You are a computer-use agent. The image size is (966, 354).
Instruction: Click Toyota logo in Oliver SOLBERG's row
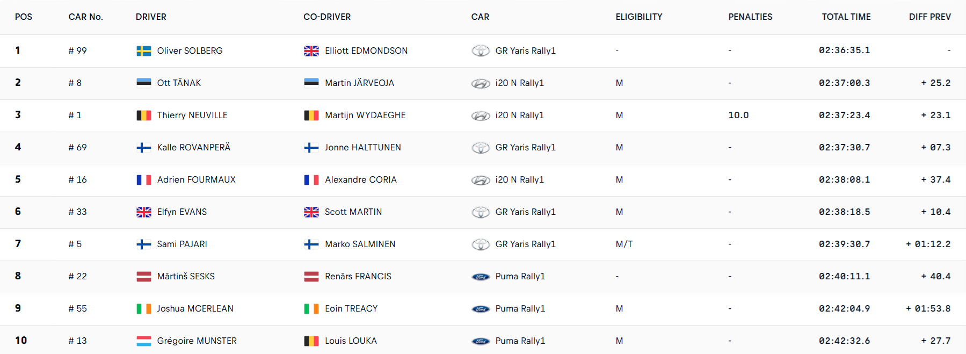click(481, 50)
